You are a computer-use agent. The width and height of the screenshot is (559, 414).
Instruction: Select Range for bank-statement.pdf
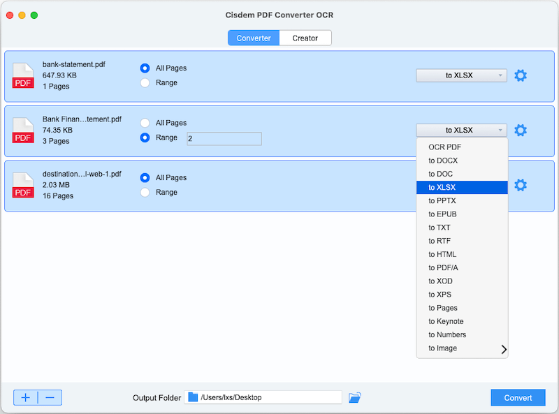point(145,82)
